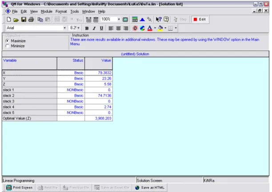Click the Value column header
Screen dimensions: 272x192
[x=99, y=64]
